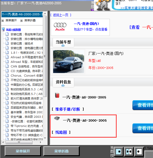The image size is (153, 158).
Task: Click the wave chevron under 当前车型
Action: (63, 46)
